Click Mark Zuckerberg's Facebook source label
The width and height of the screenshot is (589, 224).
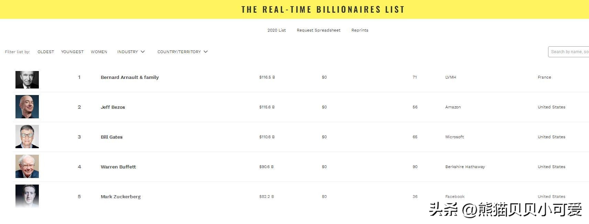(455, 197)
